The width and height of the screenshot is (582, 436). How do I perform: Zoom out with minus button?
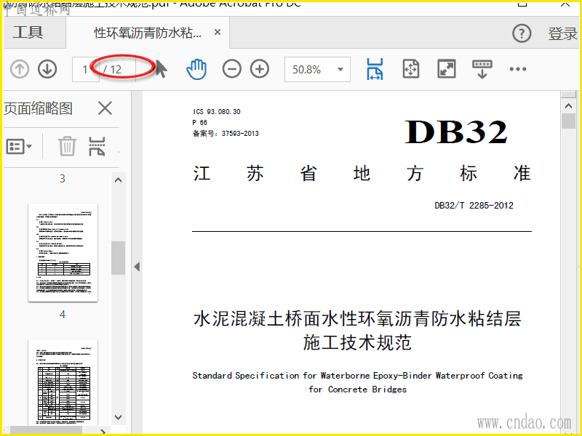tap(232, 69)
